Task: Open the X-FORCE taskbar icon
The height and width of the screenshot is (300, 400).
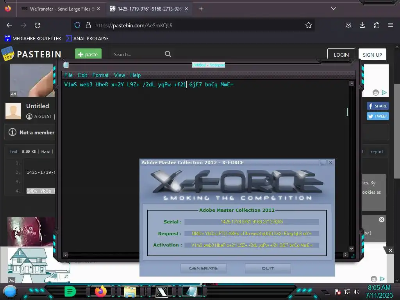Action: tap(161, 291)
